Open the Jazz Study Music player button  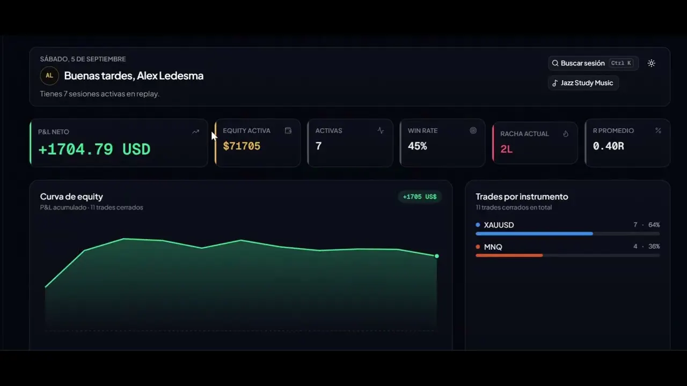click(583, 83)
